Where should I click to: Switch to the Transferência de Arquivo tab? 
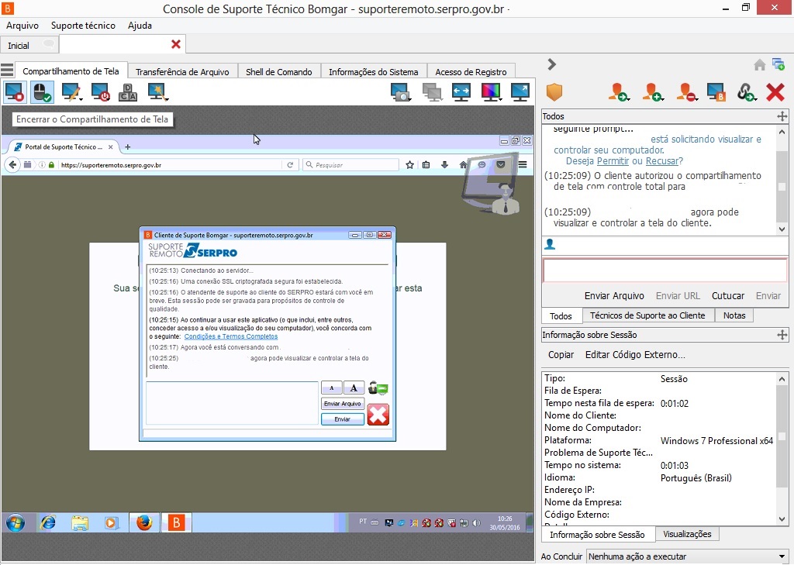[x=182, y=72]
